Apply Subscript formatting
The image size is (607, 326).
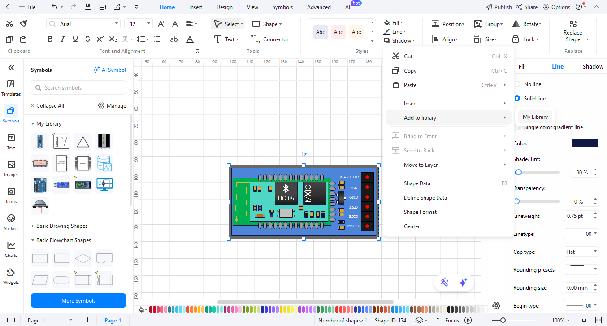[113, 39]
